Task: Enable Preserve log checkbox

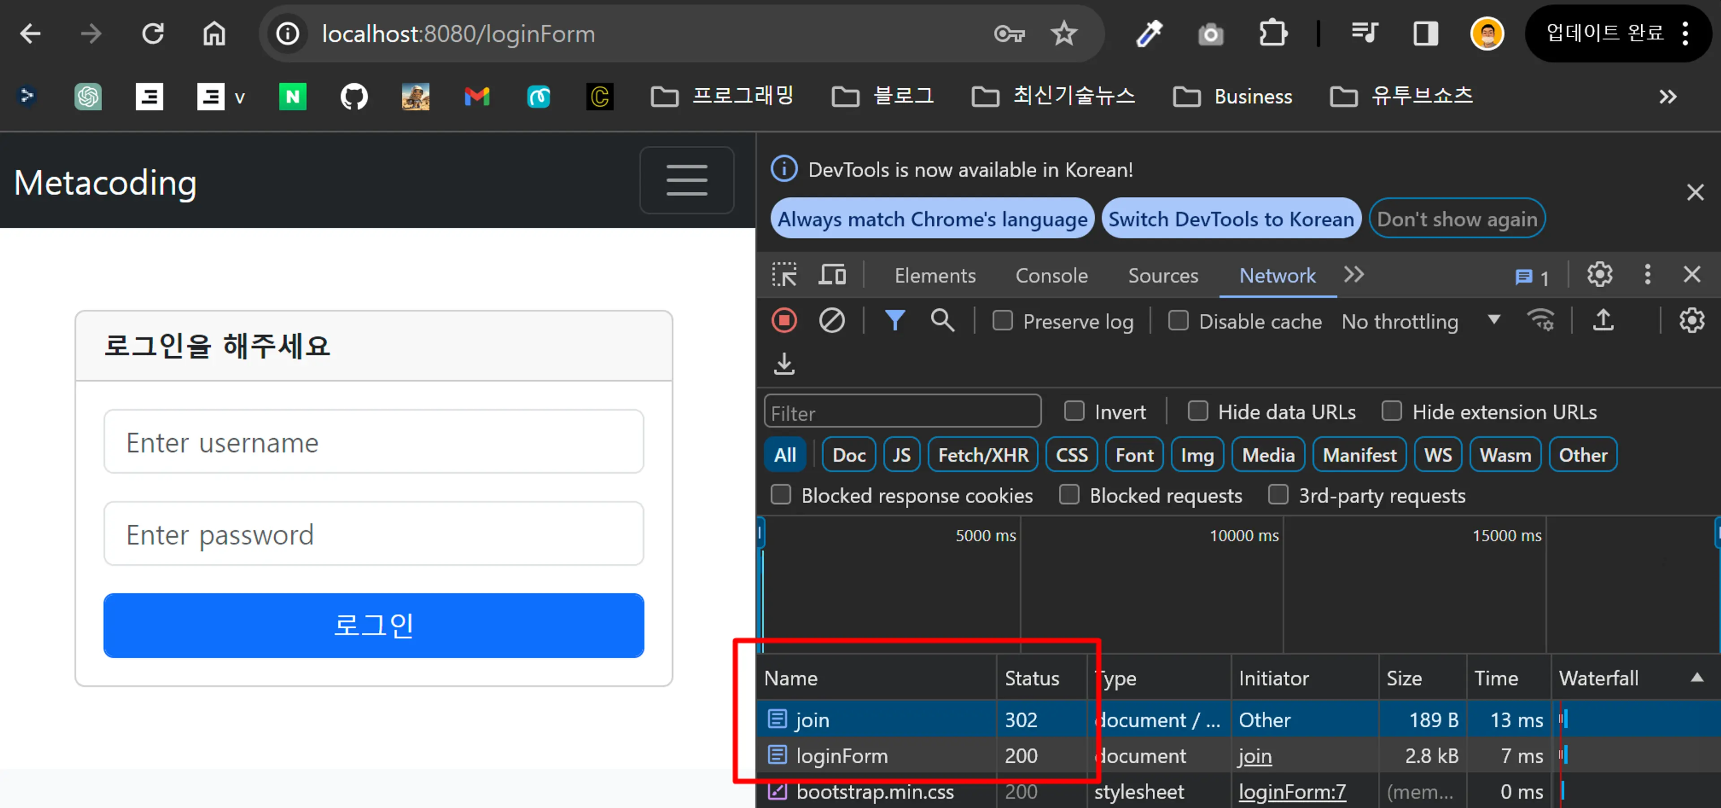Action: tap(1002, 320)
